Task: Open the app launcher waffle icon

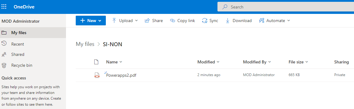Action: pyautogui.click(x=4, y=7)
